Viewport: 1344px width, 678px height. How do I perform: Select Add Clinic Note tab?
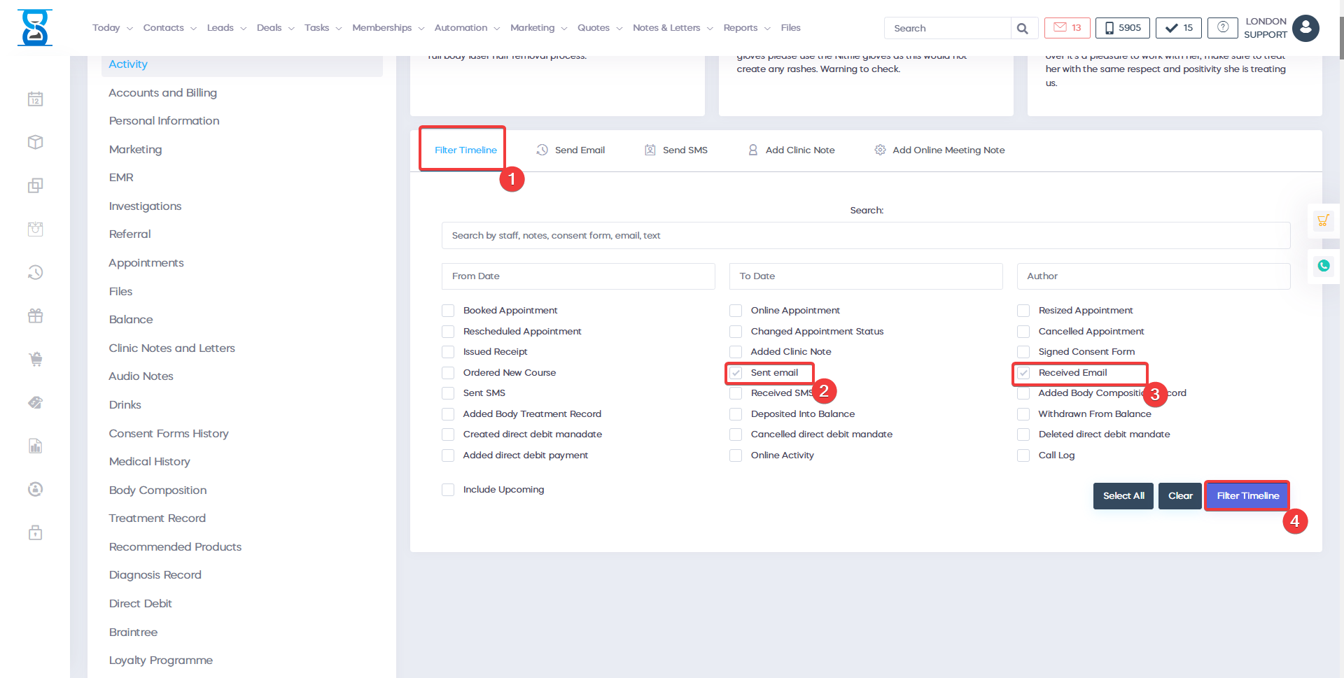pyautogui.click(x=792, y=150)
